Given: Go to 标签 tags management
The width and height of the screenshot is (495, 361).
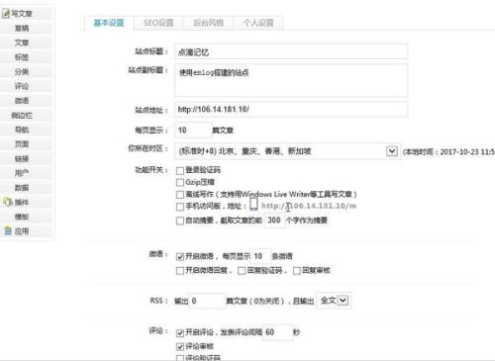Looking at the screenshot, I should click(22, 57).
